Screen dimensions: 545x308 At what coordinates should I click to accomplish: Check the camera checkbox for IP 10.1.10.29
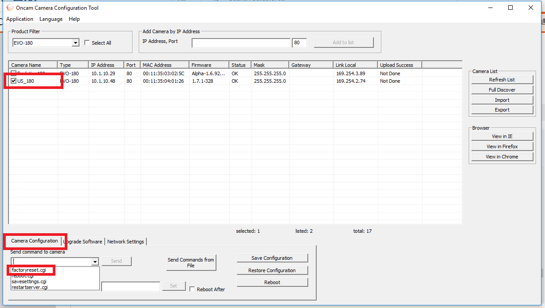pyautogui.click(x=14, y=73)
